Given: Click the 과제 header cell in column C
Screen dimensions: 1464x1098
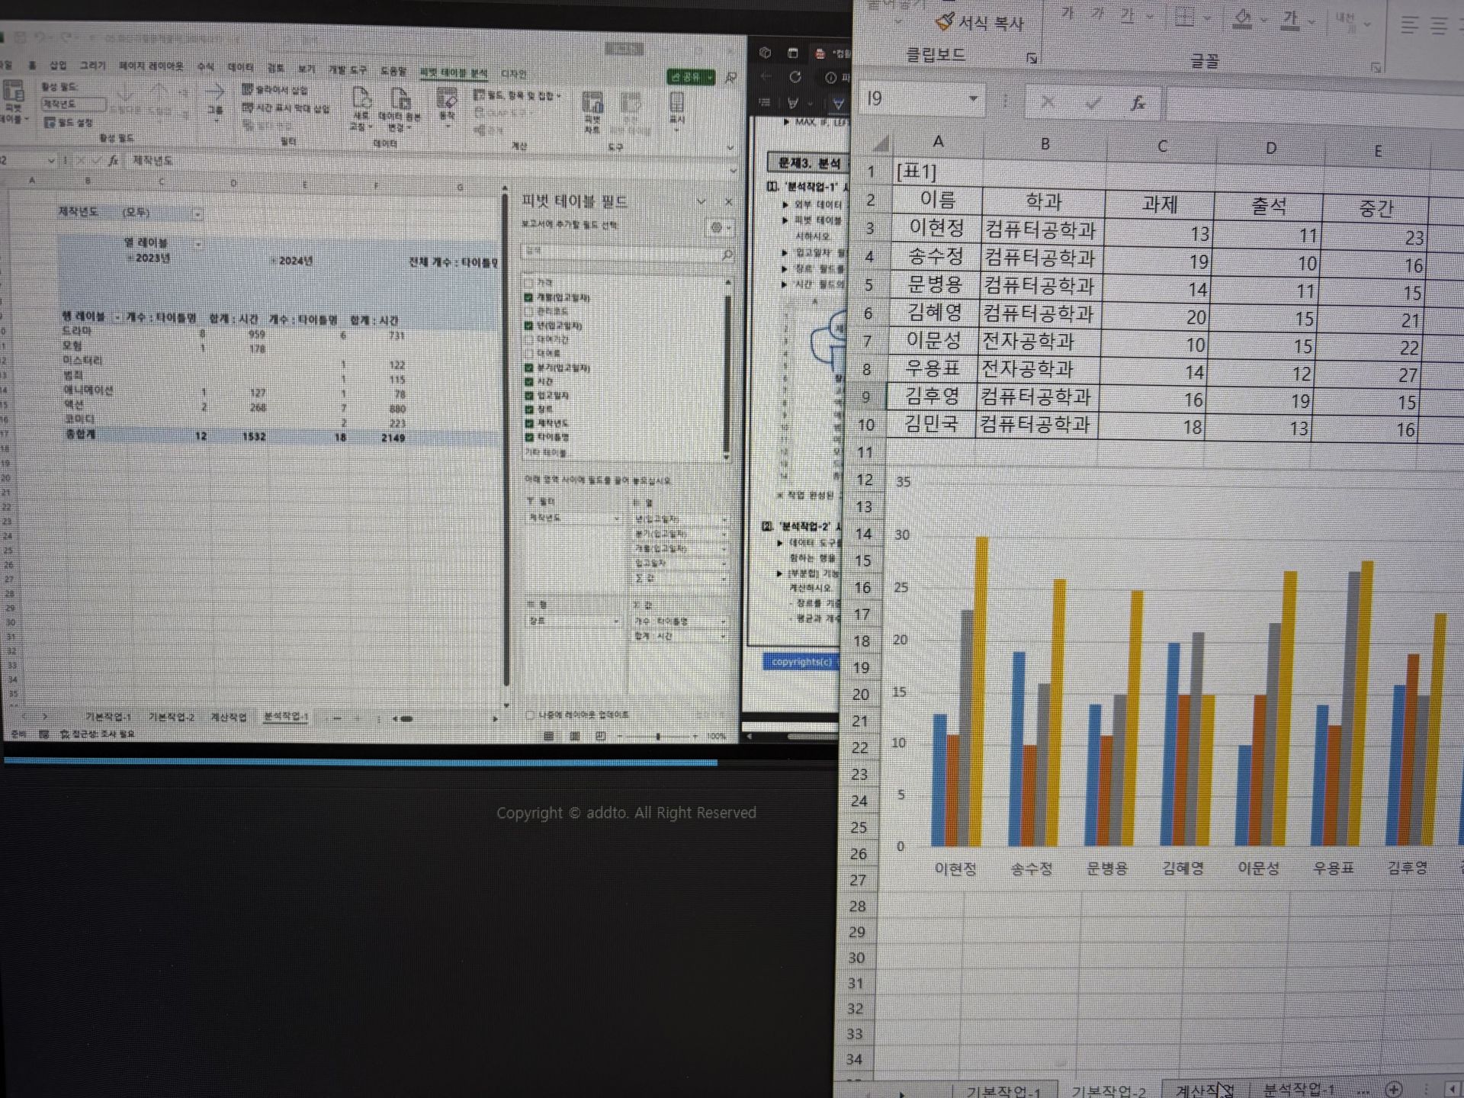Looking at the screenshot, I should point(1159,204).
